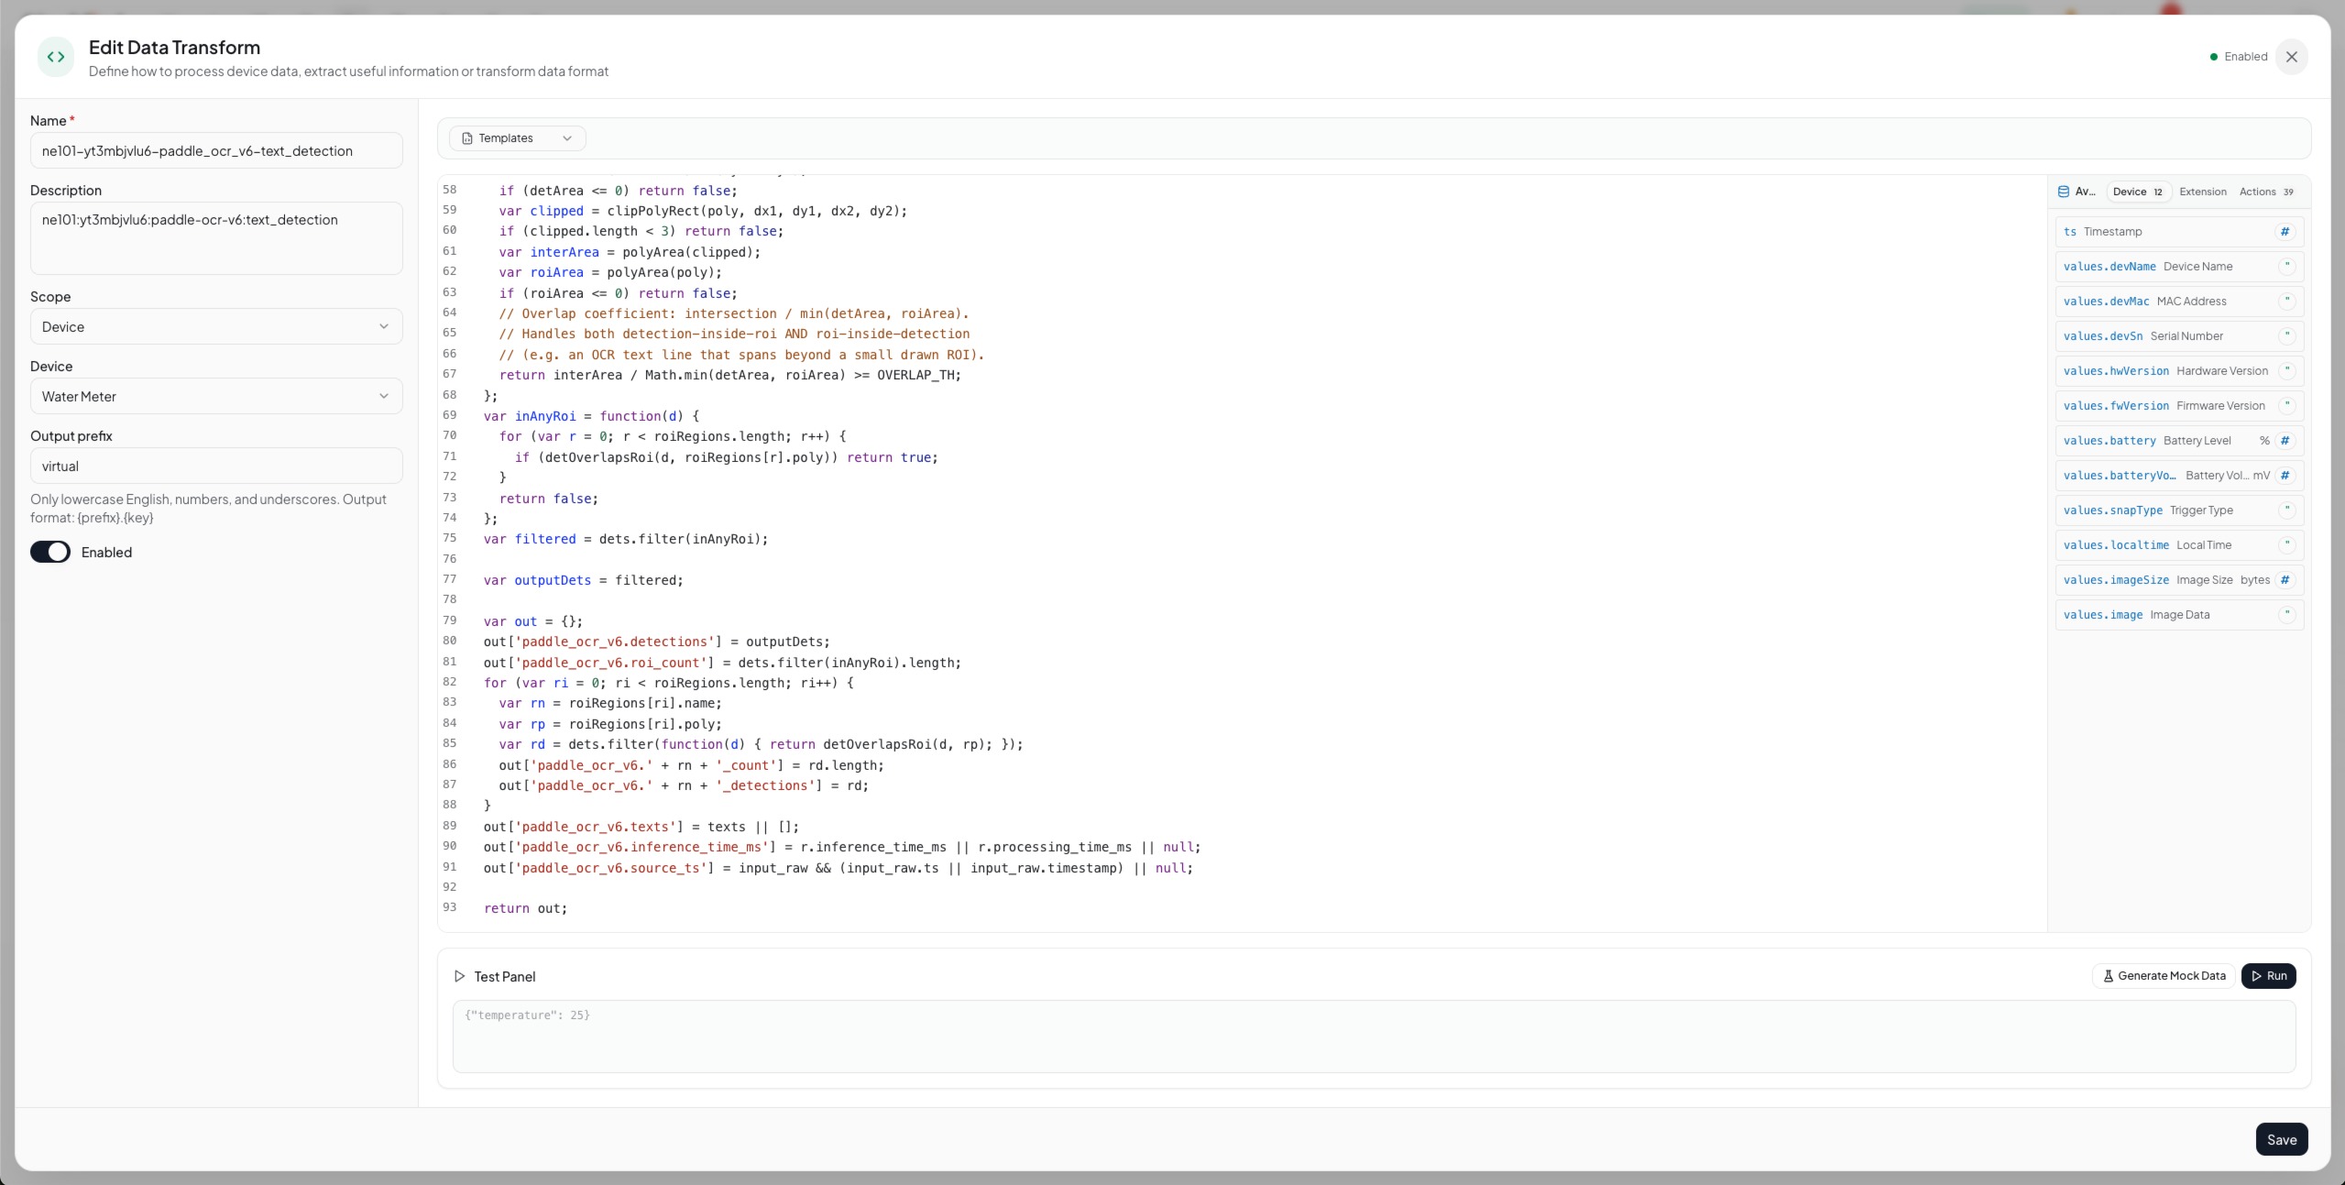Insert the ts Timestamp variable

[x=2179, y=232]
